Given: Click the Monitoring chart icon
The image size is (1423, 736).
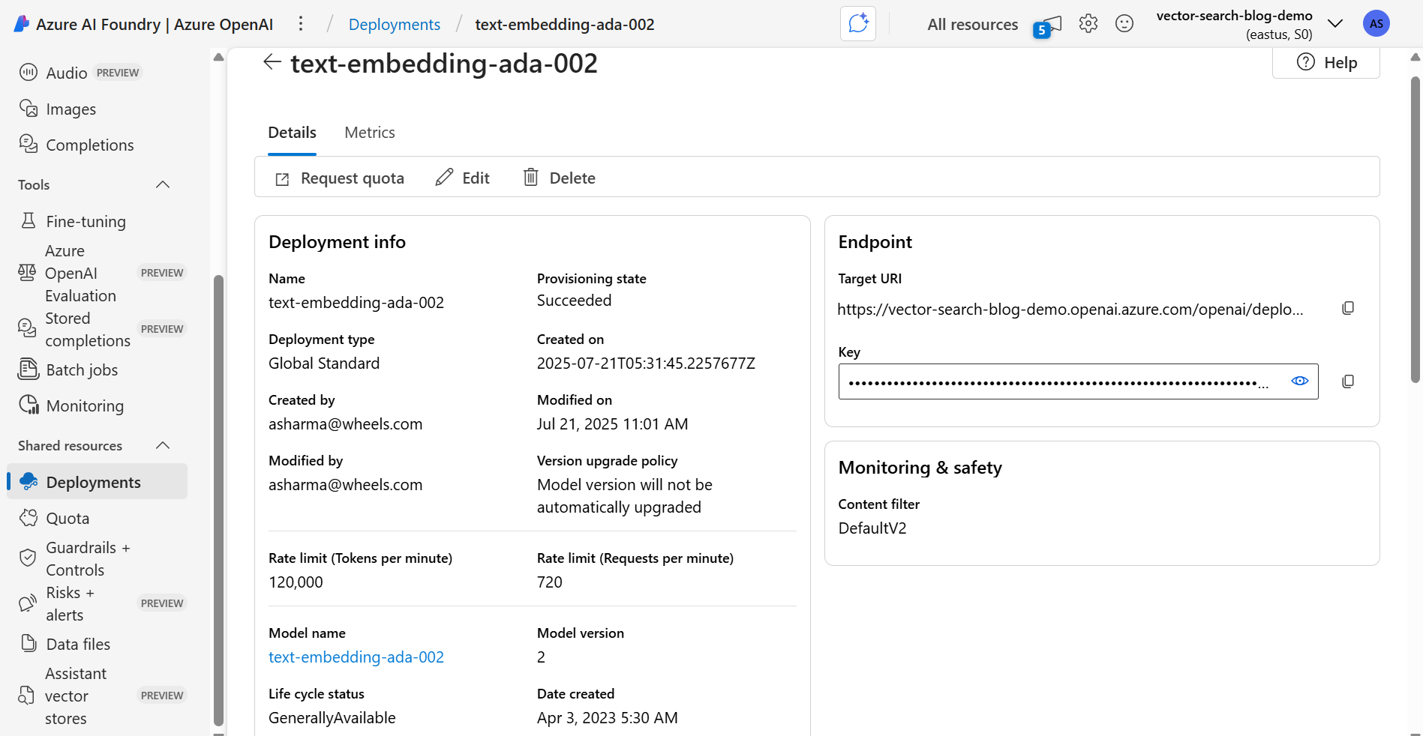Looking at the screenshot, I should 29,405.
